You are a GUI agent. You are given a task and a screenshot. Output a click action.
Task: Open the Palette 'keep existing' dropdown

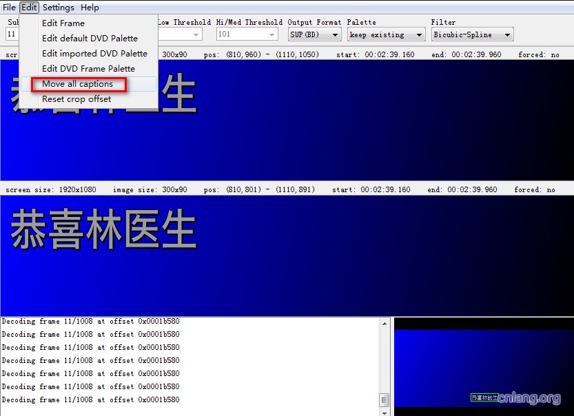[x=419, y=34]
